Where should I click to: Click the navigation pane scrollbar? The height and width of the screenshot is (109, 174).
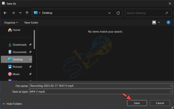point(34,39)
